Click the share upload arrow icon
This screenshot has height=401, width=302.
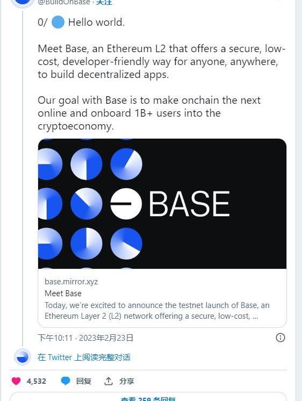109,381
